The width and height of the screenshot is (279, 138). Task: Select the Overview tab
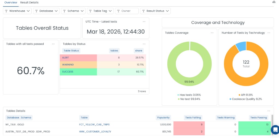(x=11, y=2)
